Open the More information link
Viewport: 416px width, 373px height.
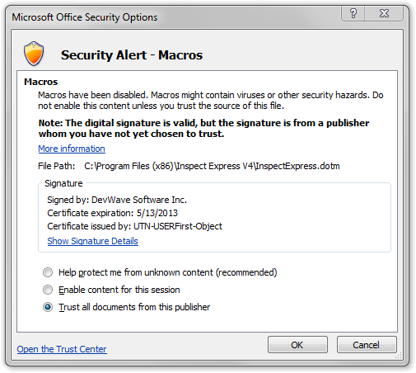(x=72, y=149)
